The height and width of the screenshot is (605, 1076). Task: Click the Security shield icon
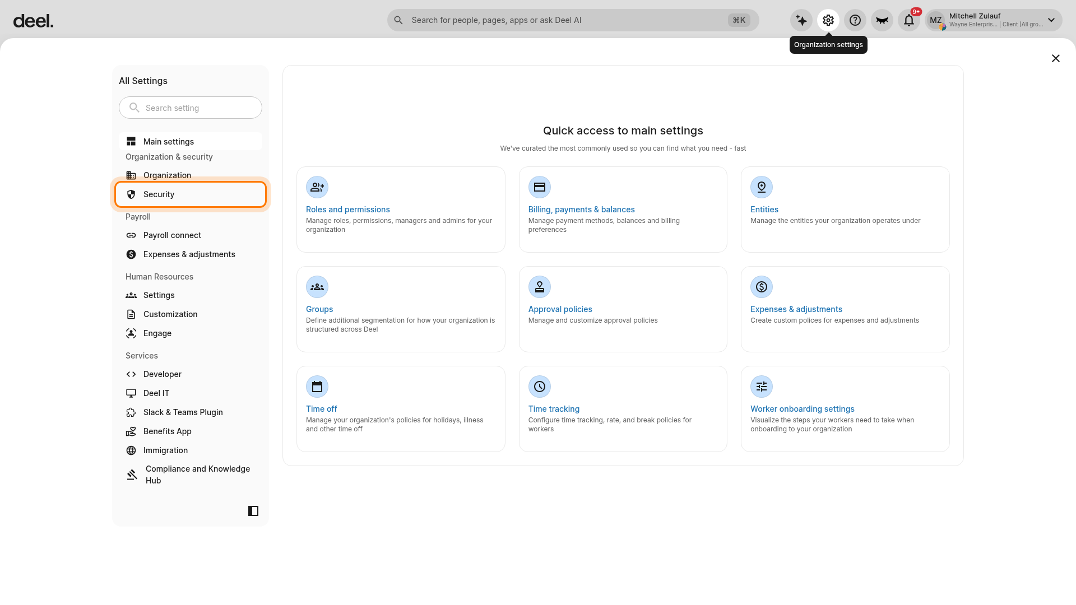[x=131, y=194]
